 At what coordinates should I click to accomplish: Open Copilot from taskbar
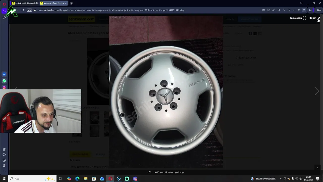[69, 179]
